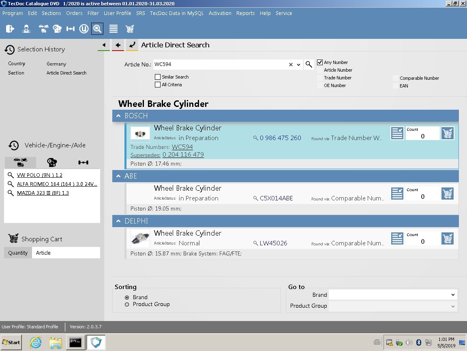Image resolution: width=467 pixels, height=351 pixels.
Task: Open the Reports menu
Action: (245, 13)
